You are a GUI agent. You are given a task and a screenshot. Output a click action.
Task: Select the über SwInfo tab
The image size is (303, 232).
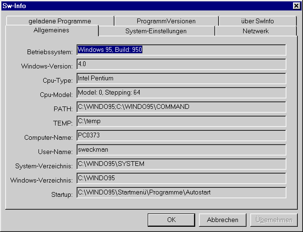point(257,21)
